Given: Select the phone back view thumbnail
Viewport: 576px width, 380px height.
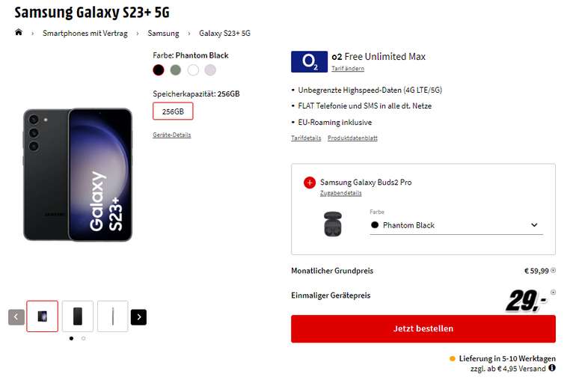Looking at the screenshot, I should coord(78,316).
